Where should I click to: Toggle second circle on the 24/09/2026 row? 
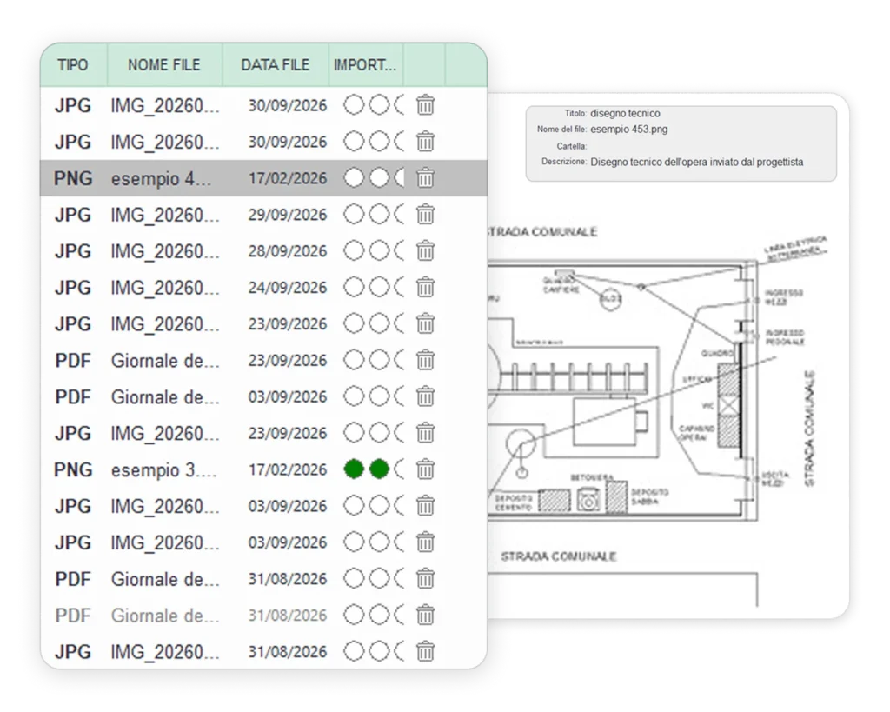(379, 287)
